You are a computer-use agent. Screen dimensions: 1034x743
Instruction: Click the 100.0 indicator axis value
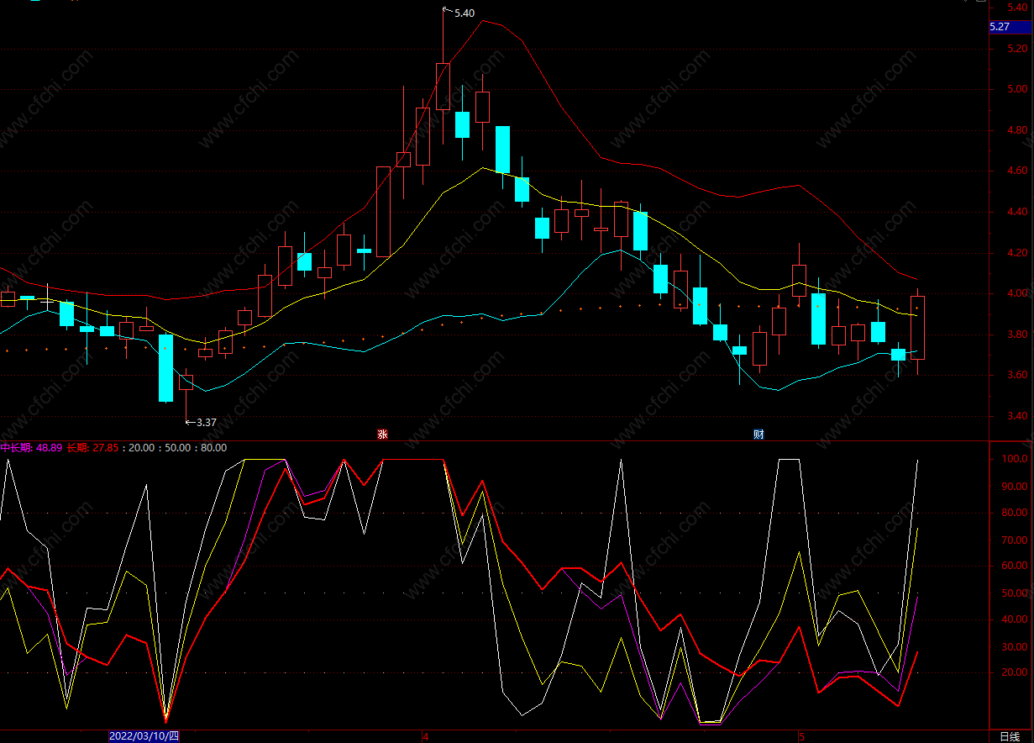(x=1015, y=460)
